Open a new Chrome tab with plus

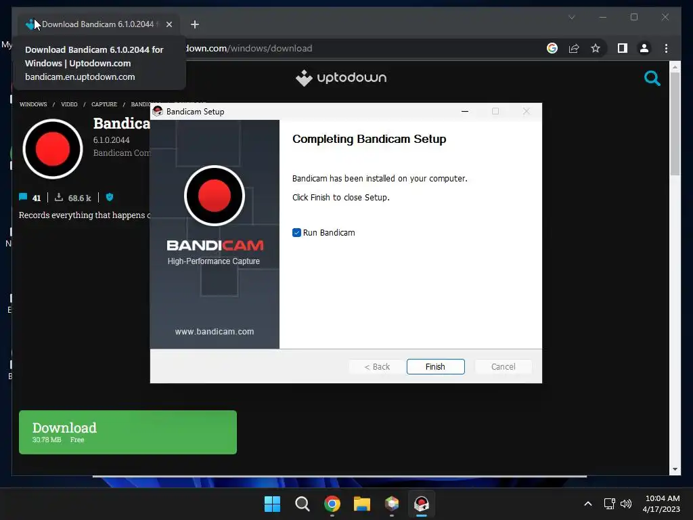click(x=195, y=24)
